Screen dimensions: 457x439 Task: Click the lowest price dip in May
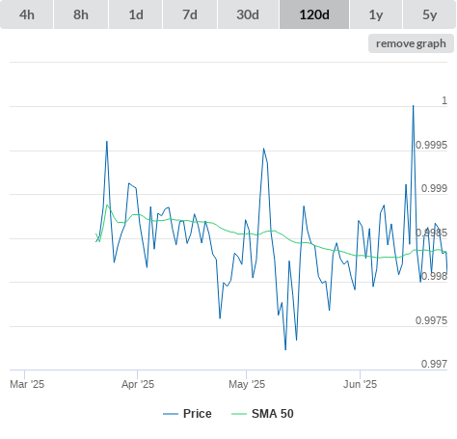click(x=285, y=349)
